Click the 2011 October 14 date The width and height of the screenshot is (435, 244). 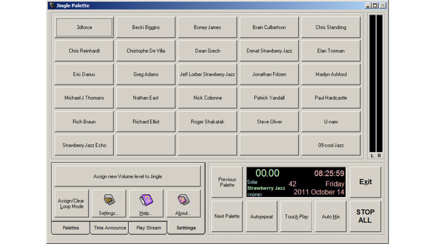tap(319, 192)
